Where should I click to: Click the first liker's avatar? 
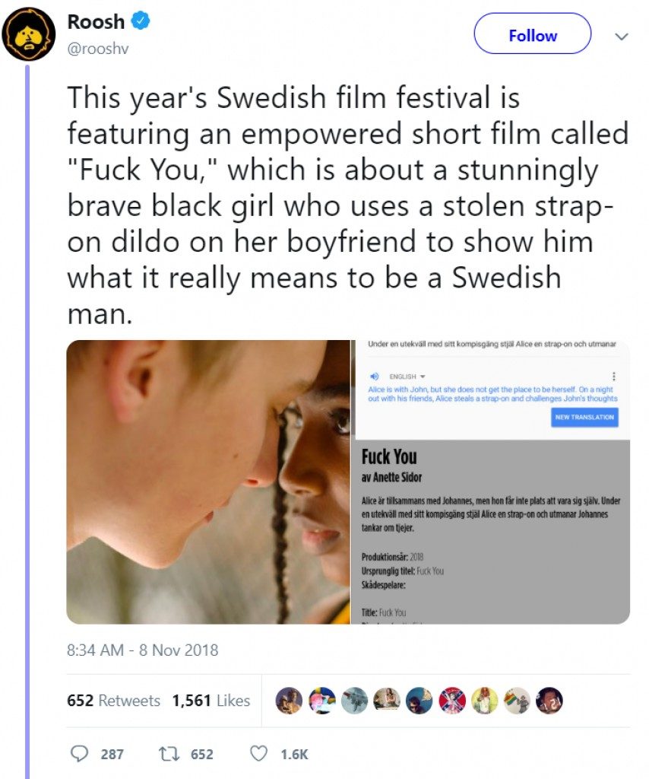[285, 700]
